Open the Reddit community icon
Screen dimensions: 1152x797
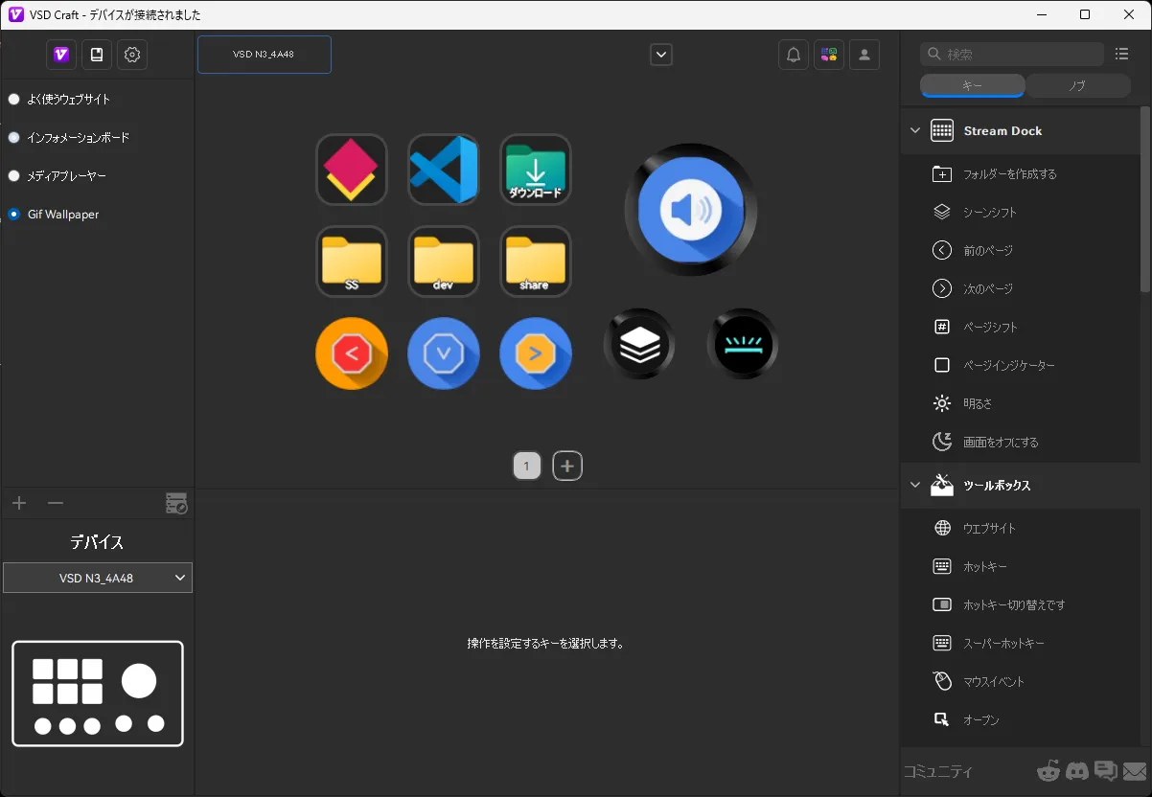click(1049, 771)
